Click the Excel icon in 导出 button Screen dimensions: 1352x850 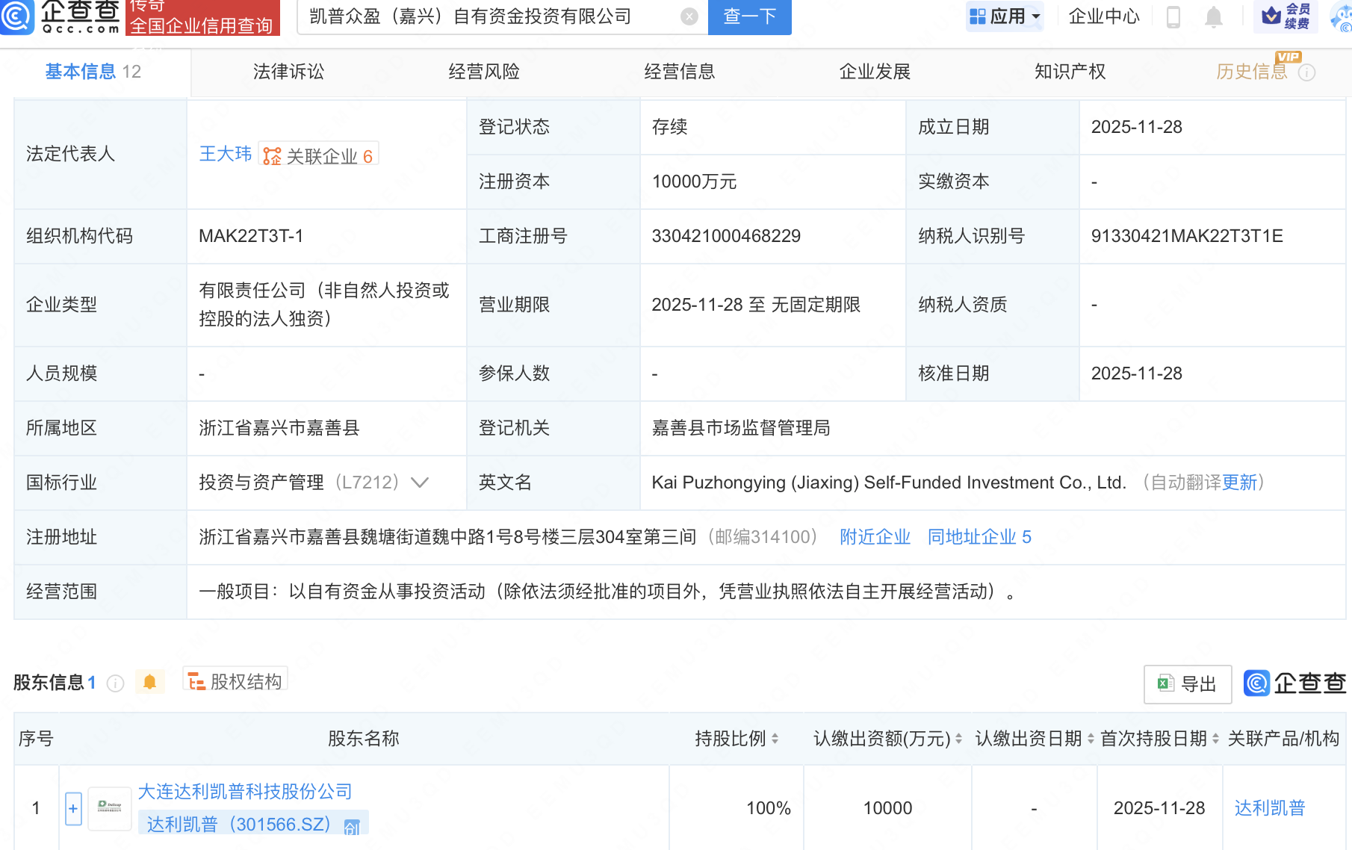(x=1165, y=683)
